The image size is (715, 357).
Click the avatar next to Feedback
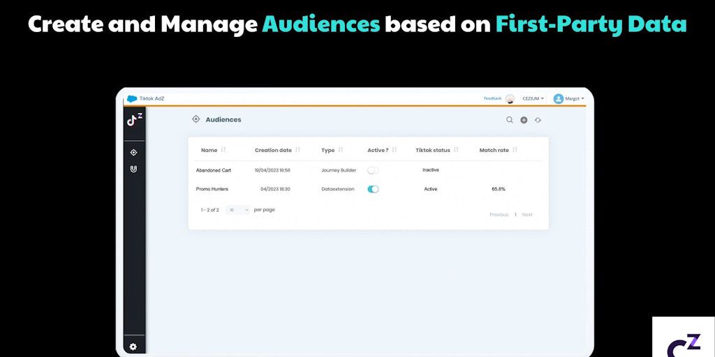click(x=510, y=99)
